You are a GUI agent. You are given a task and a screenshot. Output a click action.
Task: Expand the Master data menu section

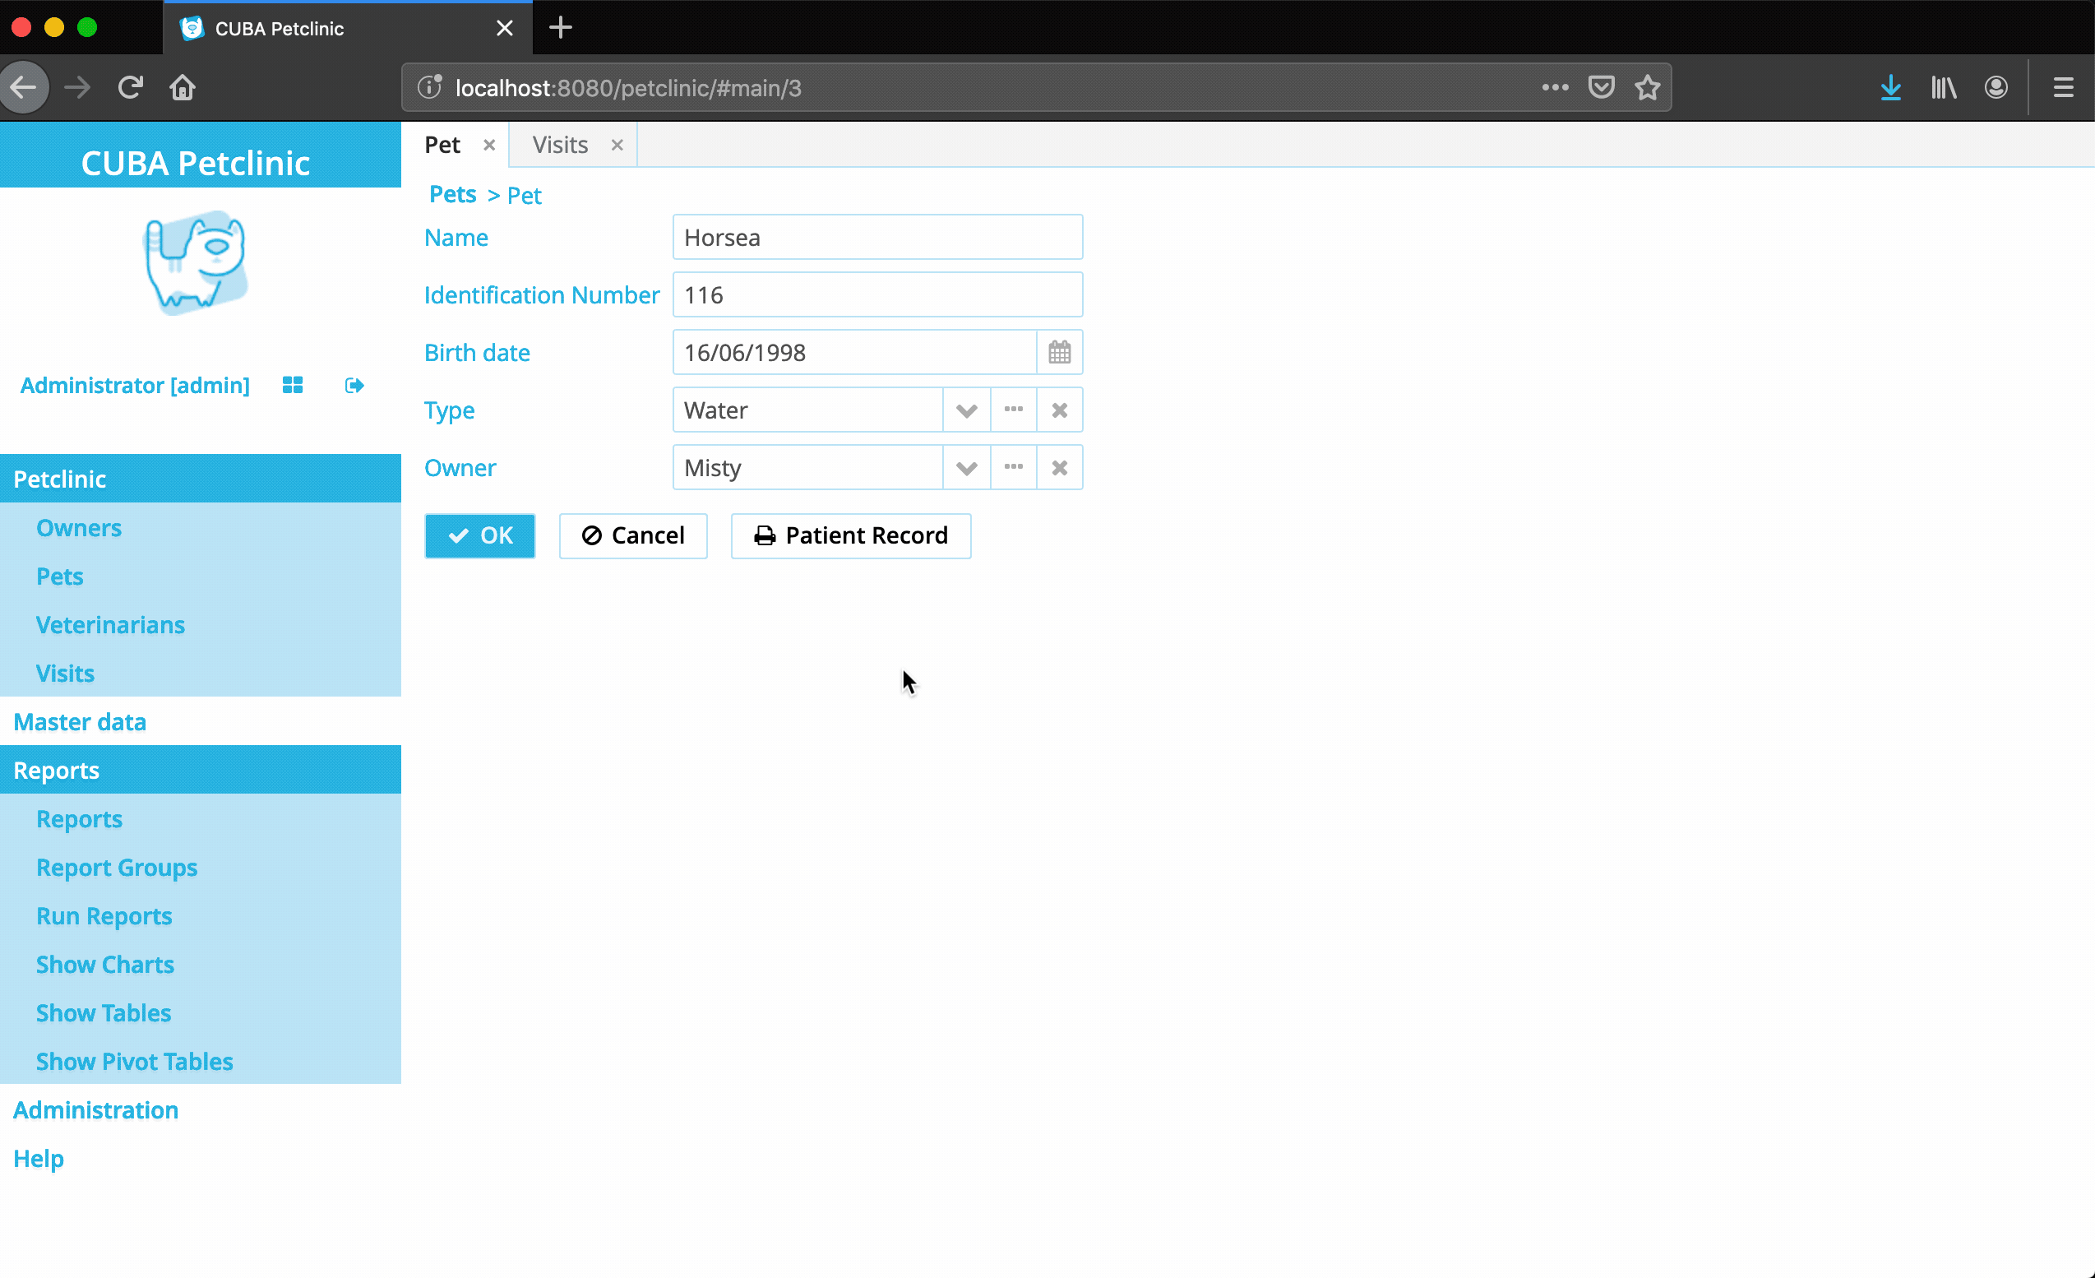point(80,721)
